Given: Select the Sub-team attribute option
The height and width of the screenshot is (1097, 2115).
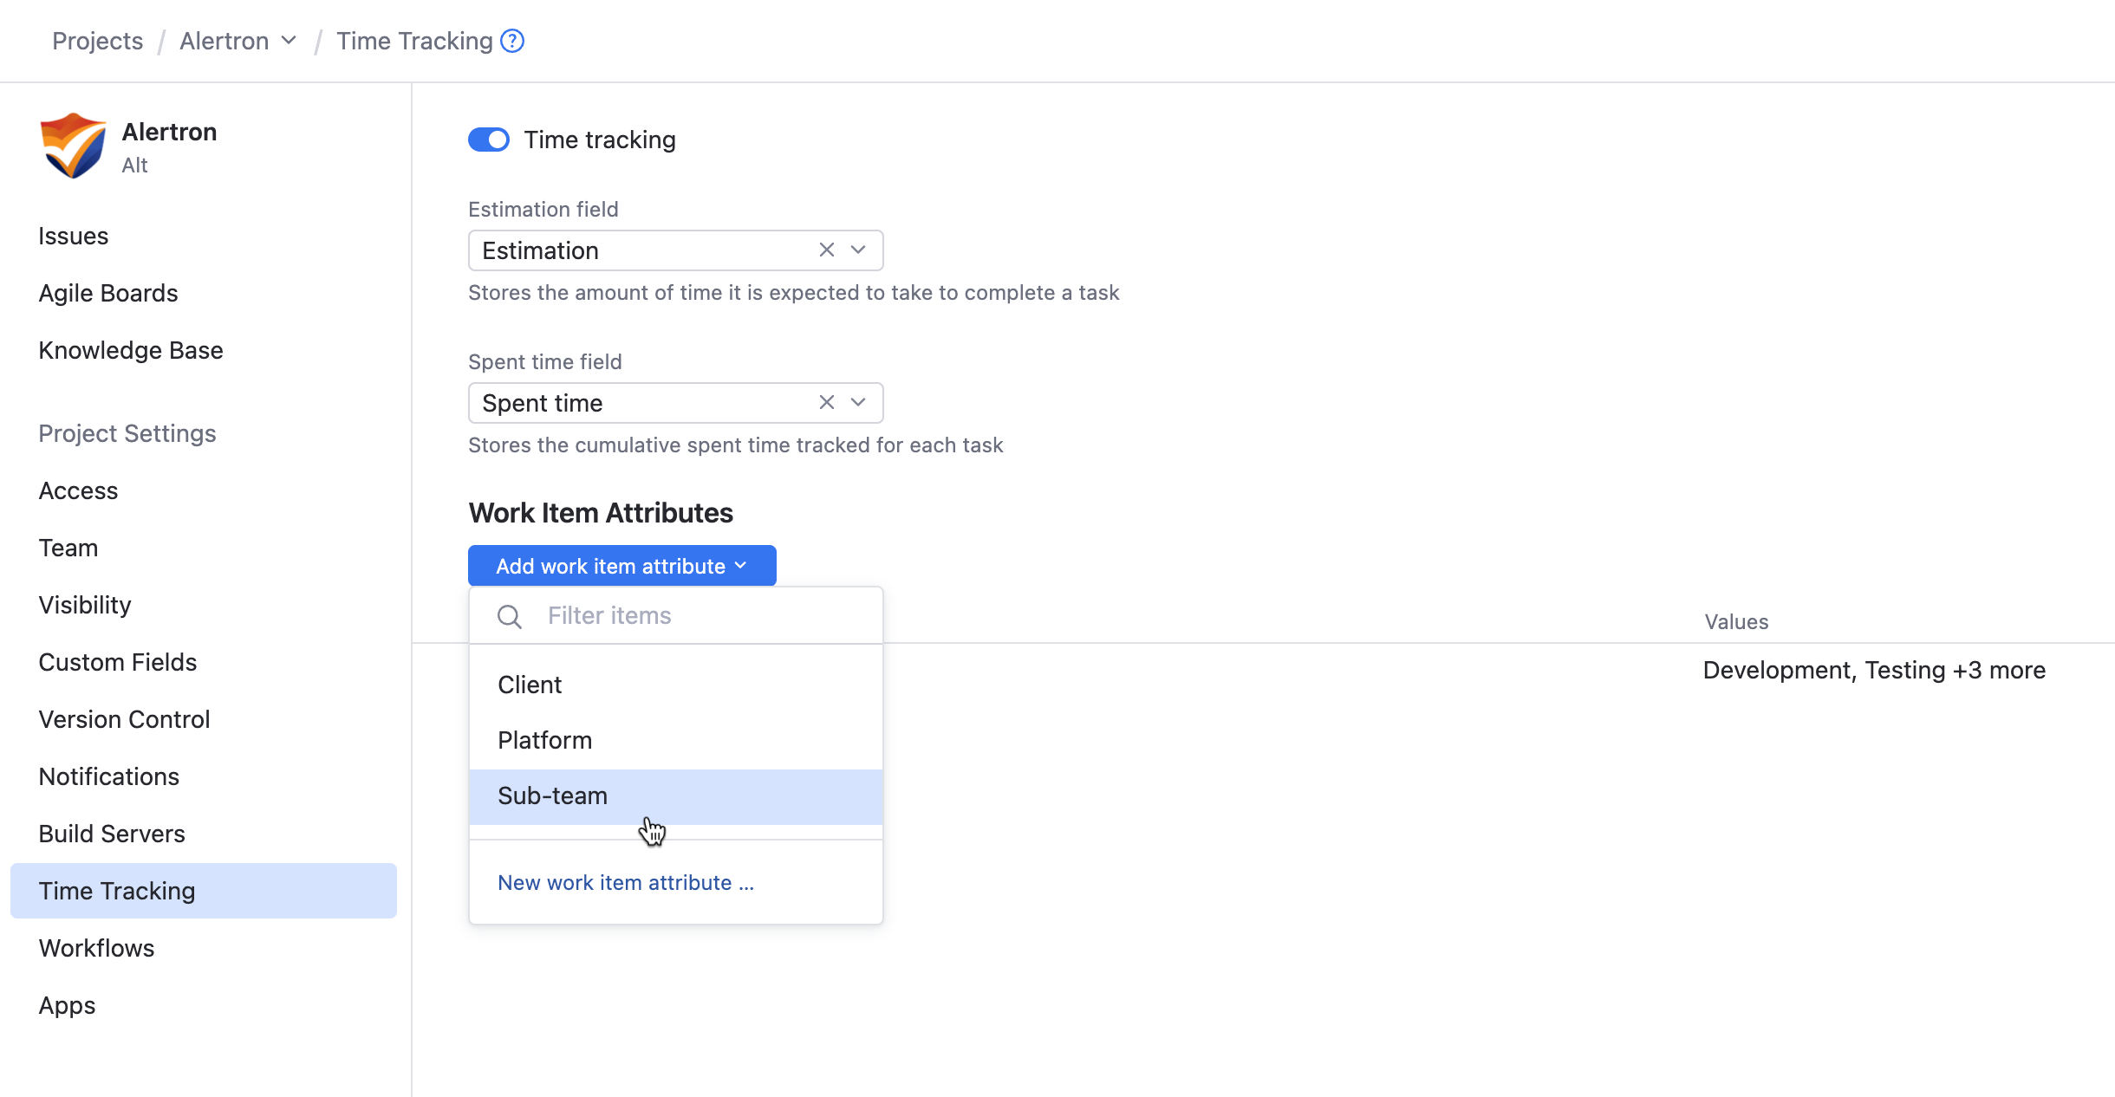Looking at the screenshot, I should (x=552, y=795).
